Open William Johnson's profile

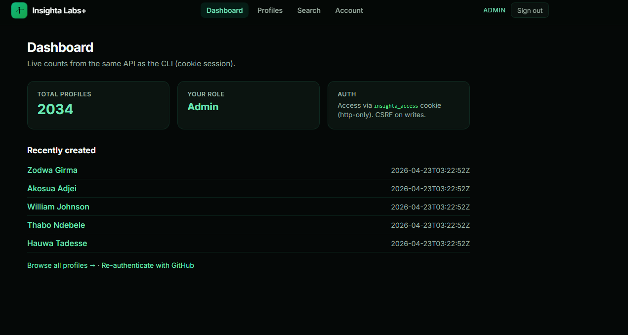(x=58, y=207)
